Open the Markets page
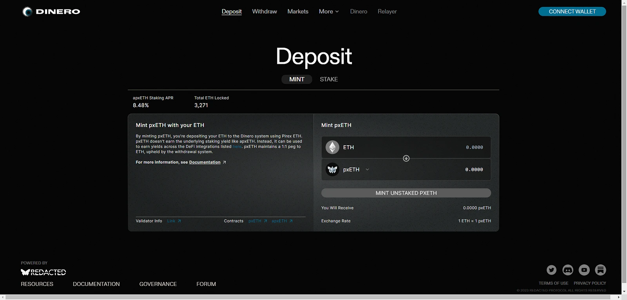The width and height of the screenshot is (627, 300). (298, 12)
